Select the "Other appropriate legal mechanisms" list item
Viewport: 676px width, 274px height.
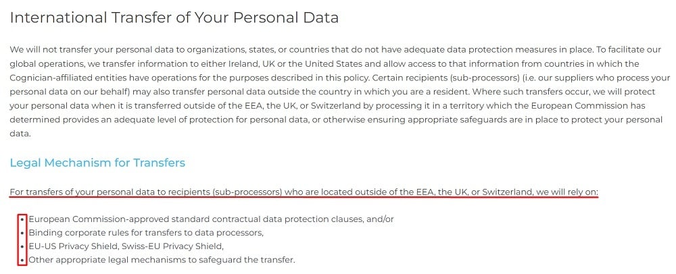162,260
